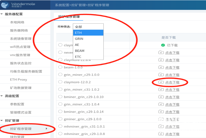Select the claymore-12.0.2 radio button
The height and width of the screenshot is (138, 206).
[x=60, y=82]
